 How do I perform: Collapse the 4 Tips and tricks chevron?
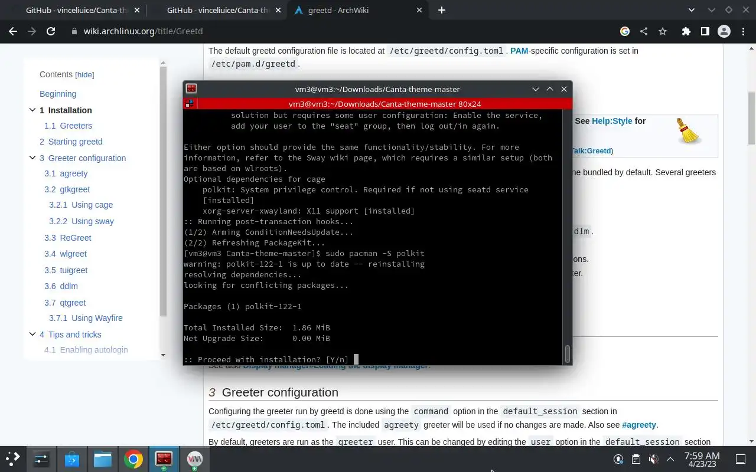(32, 334)
